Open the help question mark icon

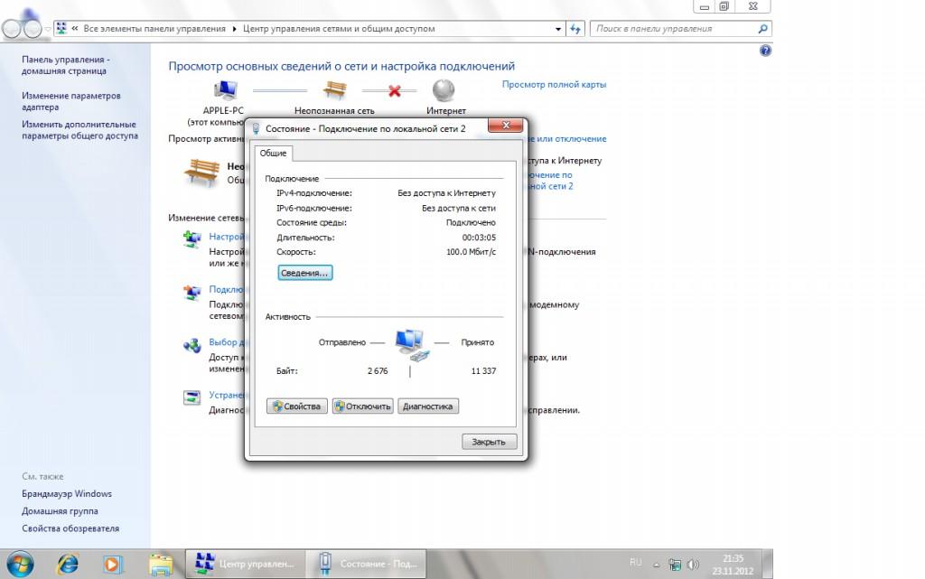click(x=765, y=51)
